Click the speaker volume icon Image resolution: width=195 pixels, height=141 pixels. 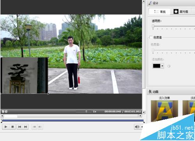coord(137,127)
